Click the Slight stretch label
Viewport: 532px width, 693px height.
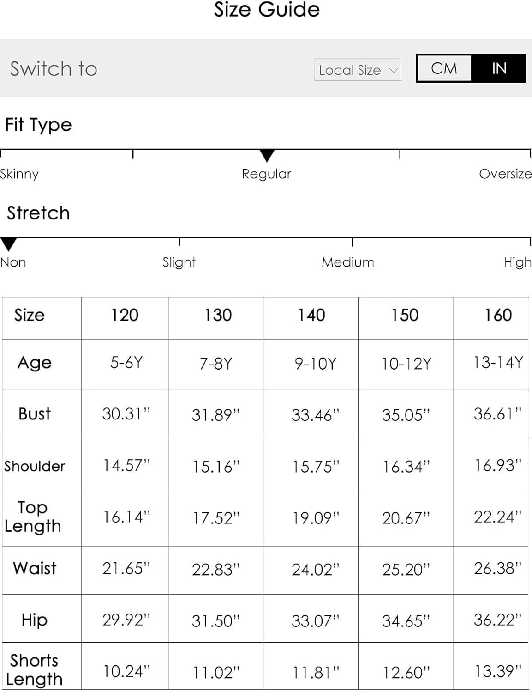coord(179,262)
